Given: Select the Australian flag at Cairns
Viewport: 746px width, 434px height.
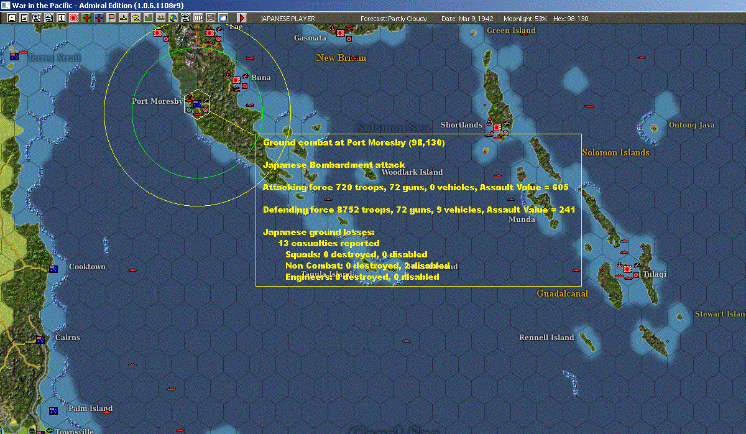Looking at the screenshot, I should tap(40, 339).
